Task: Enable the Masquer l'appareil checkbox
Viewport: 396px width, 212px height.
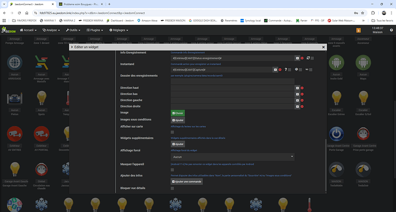Action: [x=172, y=170]
